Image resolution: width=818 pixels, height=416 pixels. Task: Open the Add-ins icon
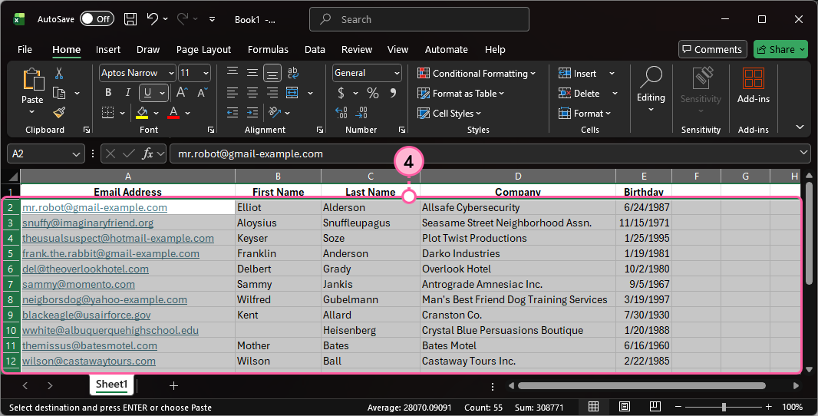(x=754, y=79)
